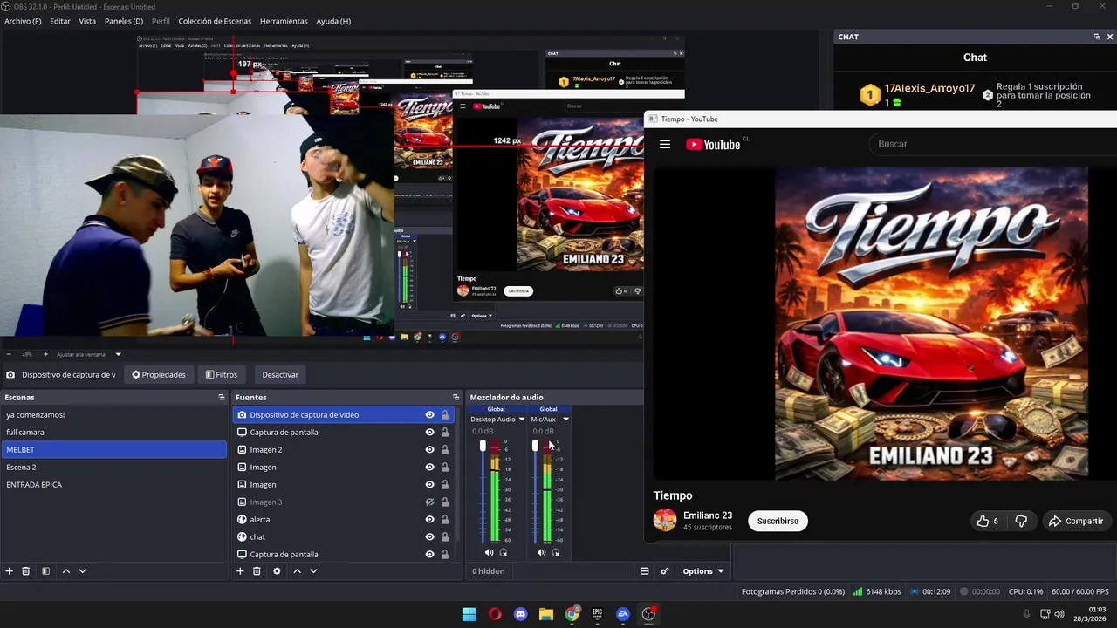Hide the chat source
The height and width of the screenshot is (628, 1117).
[429, 536]
